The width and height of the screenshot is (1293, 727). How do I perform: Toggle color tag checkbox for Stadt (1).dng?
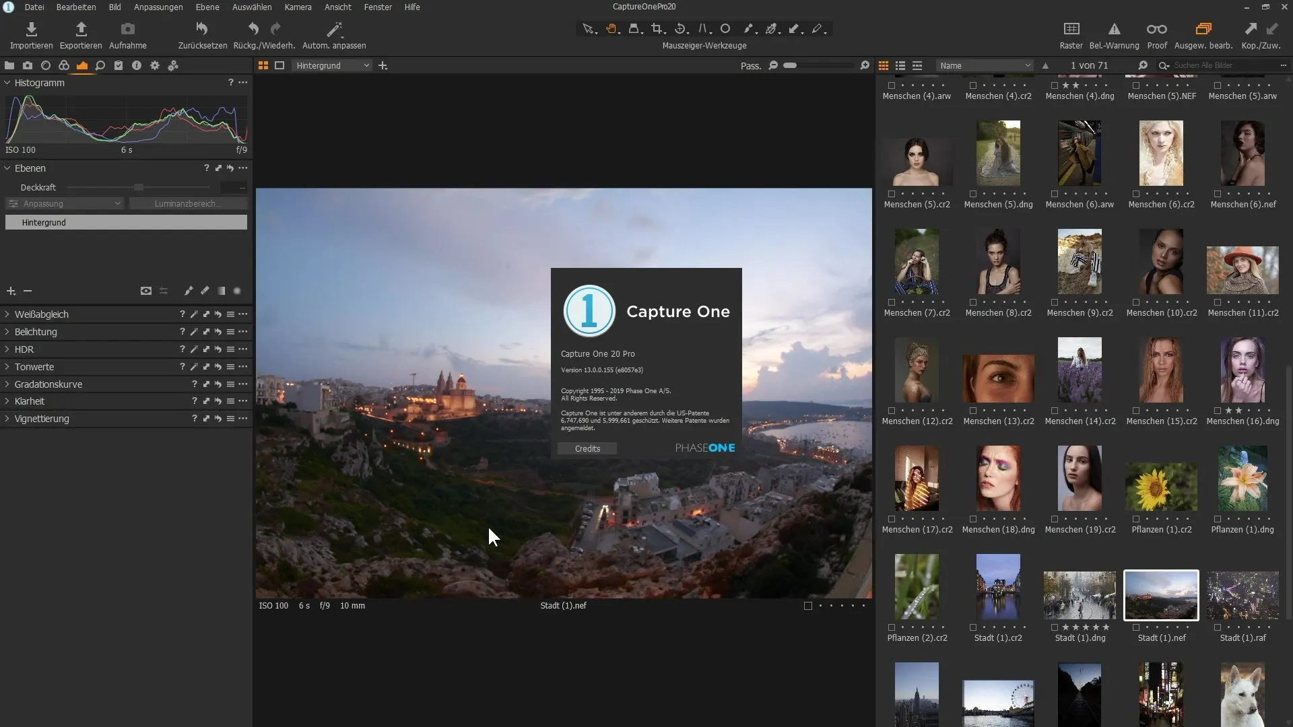(1055, 627)
